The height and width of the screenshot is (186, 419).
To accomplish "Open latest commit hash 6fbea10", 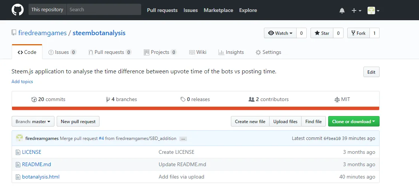I will tap(332, 138).
